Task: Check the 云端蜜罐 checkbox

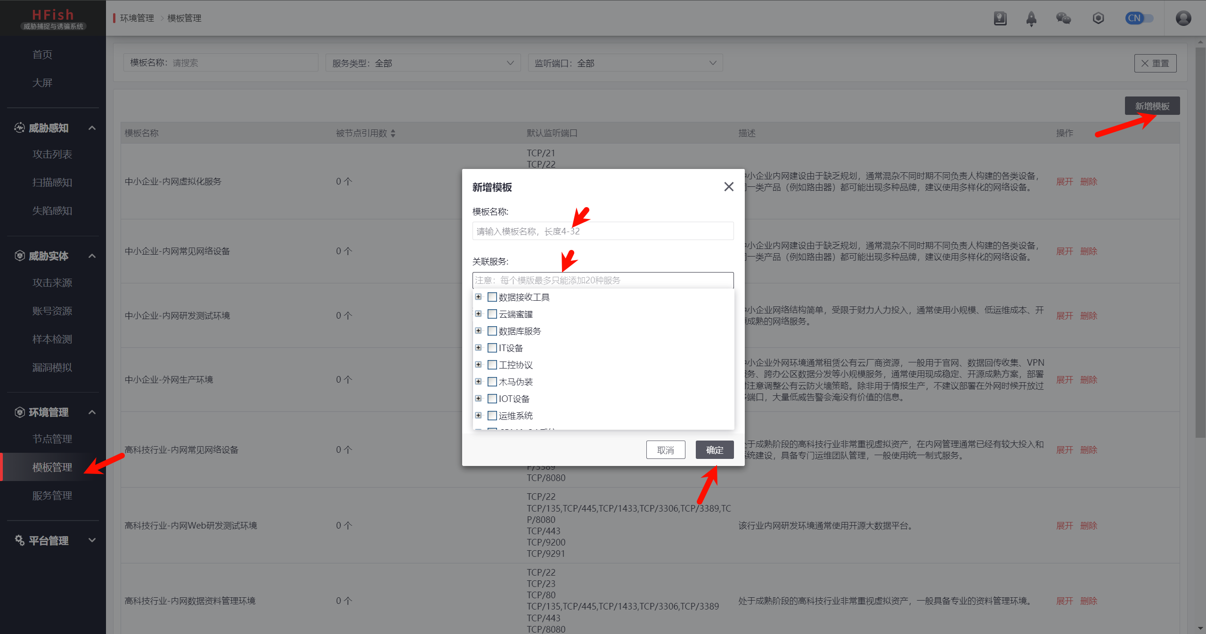Action: 492,314
